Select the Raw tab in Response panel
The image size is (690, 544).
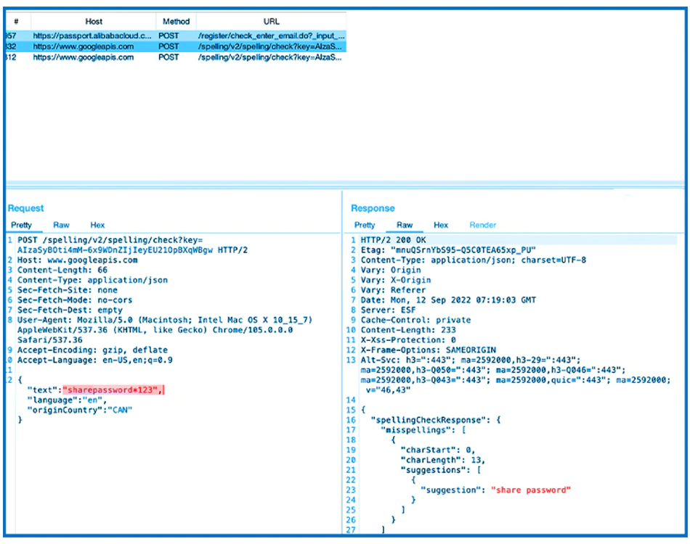click(405, 225)
